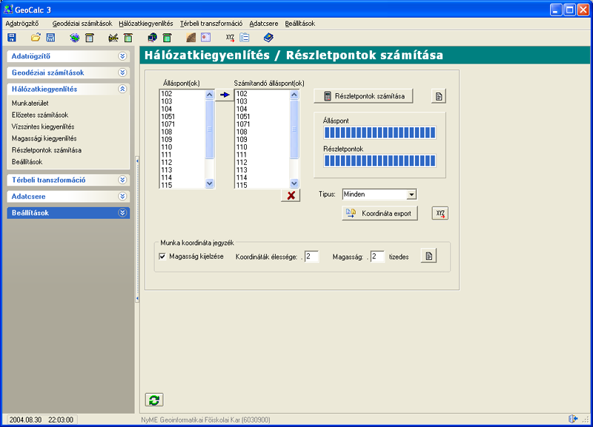The image size is (593, 427).
Task: Click the Részletpontok progress bar
Action: click(x=380, y=161)
